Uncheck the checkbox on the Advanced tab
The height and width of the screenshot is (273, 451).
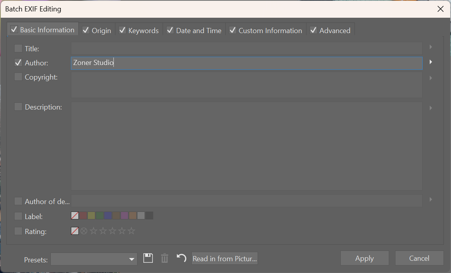(x=314, y=30)
